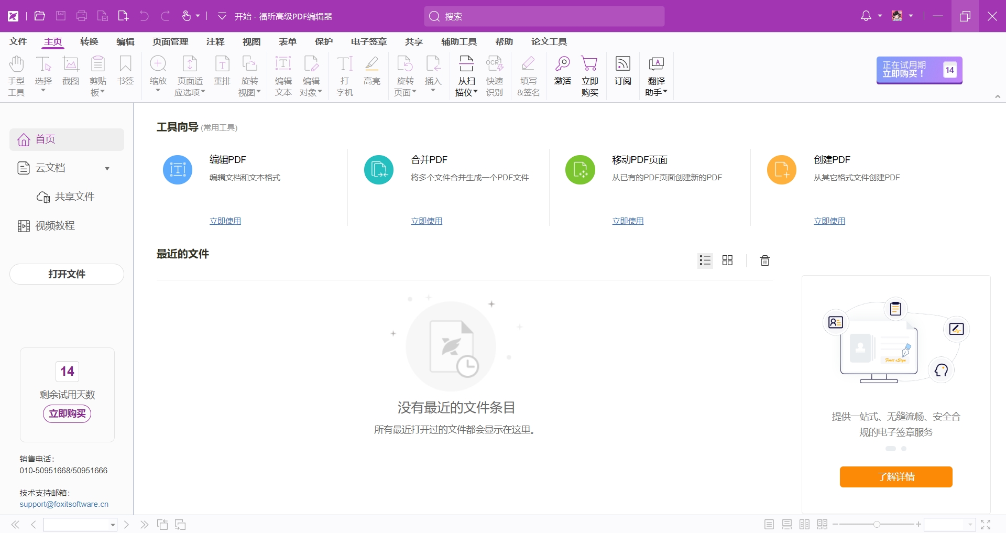
Task: Expand the 云文档 cloud documents section
Action: (x=107, y=169)
